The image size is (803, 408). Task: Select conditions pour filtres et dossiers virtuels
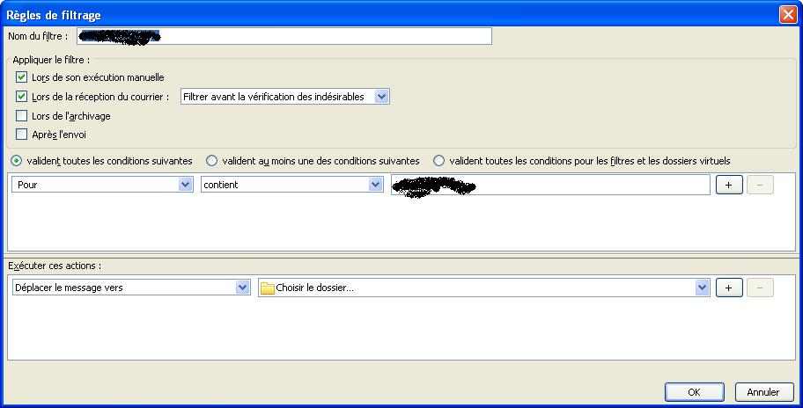438,161
